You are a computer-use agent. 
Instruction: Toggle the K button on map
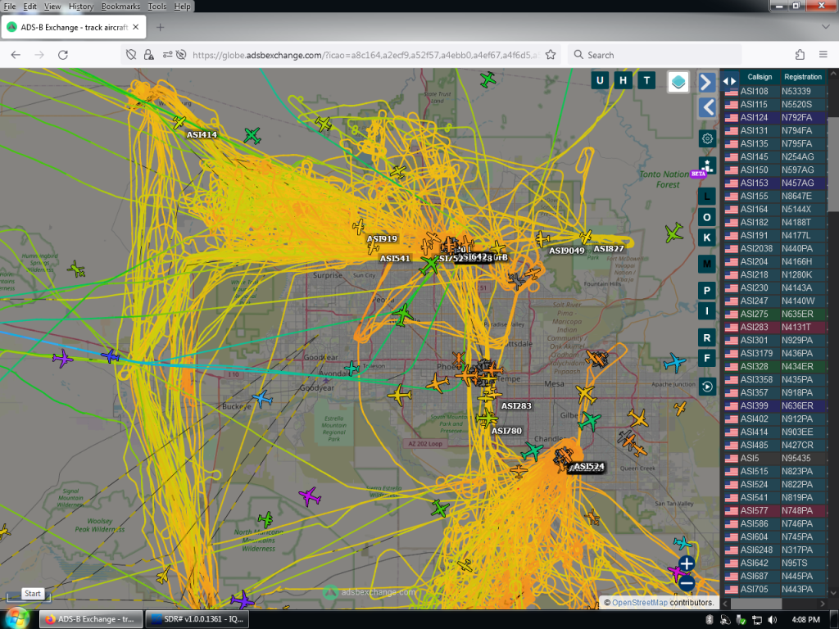coord(707,238)
